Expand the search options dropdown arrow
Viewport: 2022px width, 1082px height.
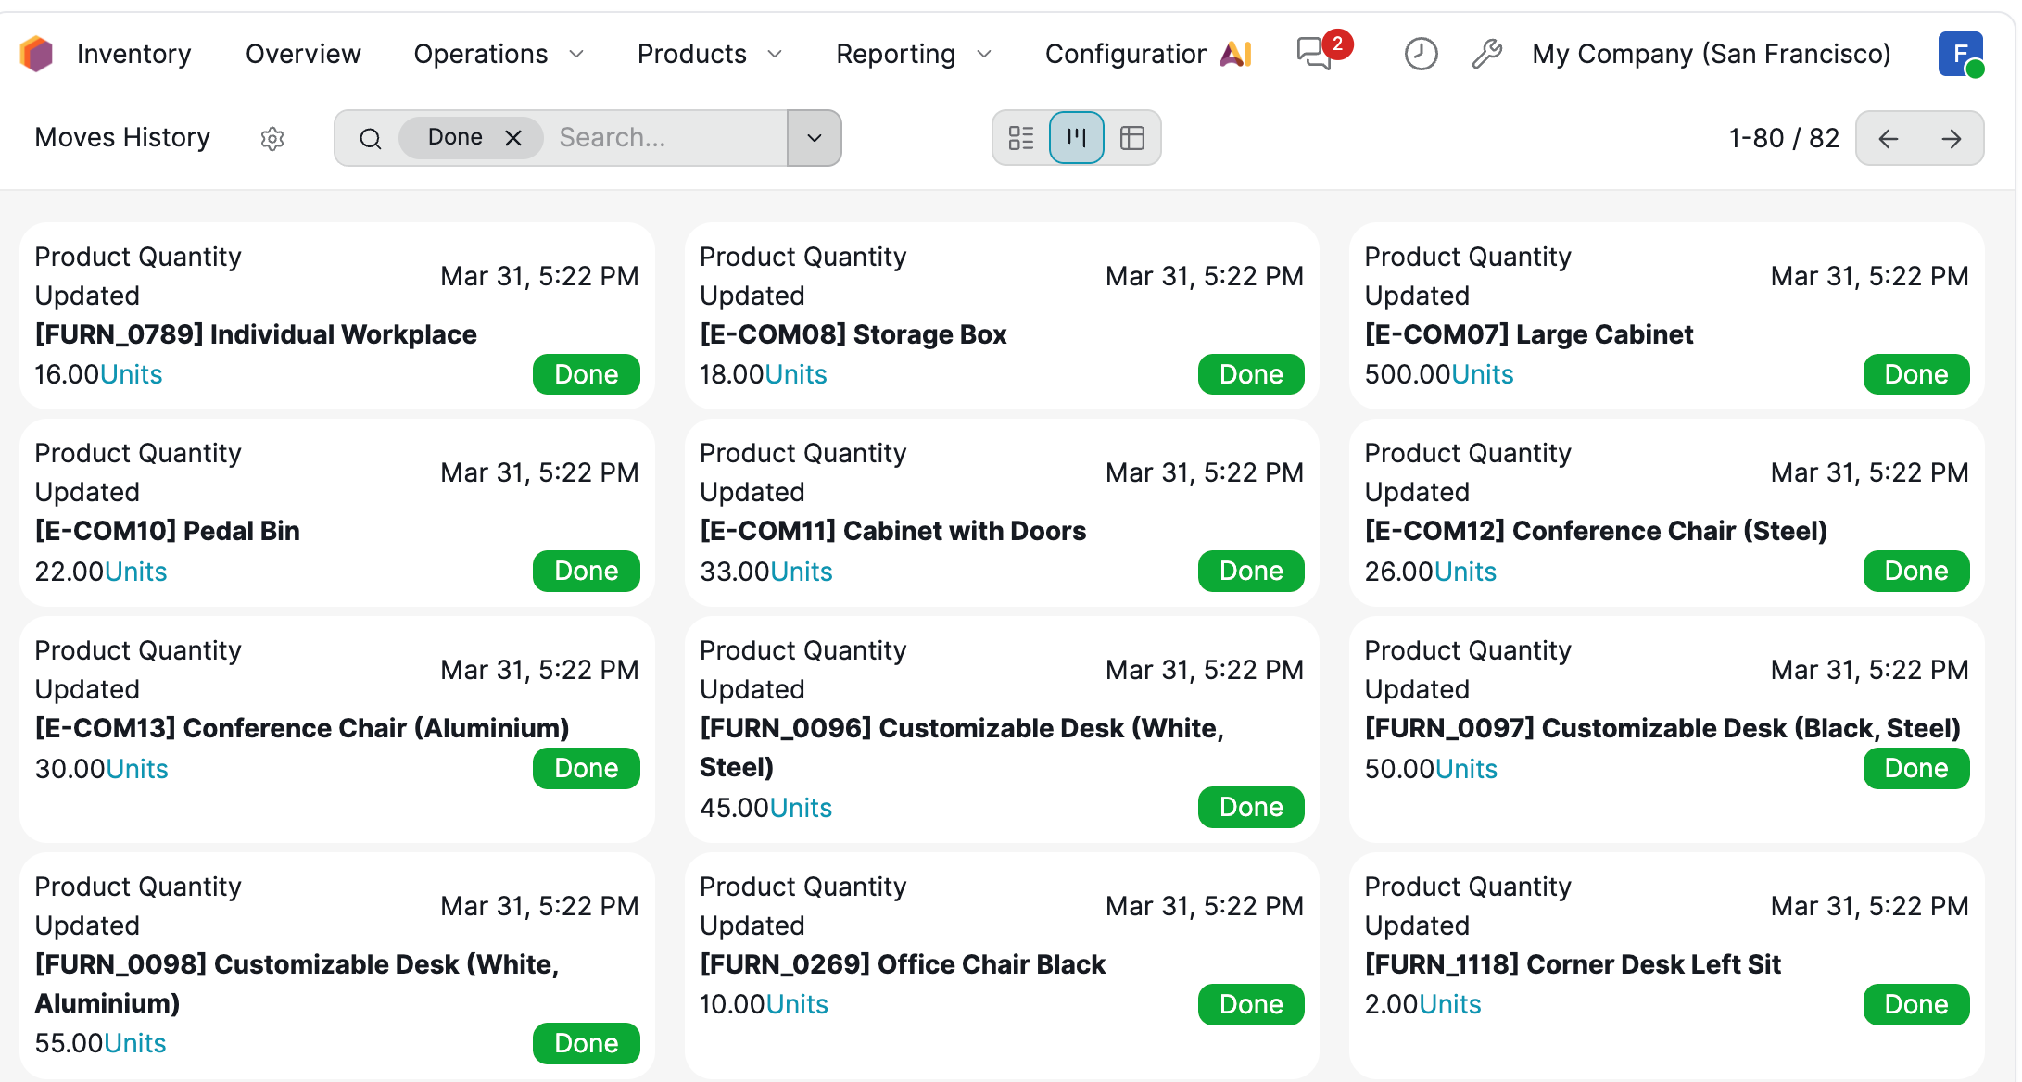pyautogui.click(x=814, y=138)
